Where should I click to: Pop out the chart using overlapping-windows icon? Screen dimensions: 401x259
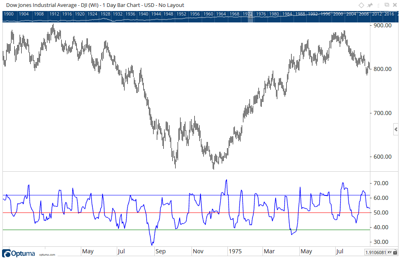(387, 5)
